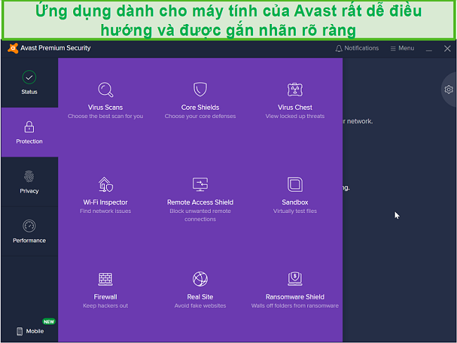457x343 pixels.
Task: Open the Firewall brick wall icon
Action: (x=105, y=279)
